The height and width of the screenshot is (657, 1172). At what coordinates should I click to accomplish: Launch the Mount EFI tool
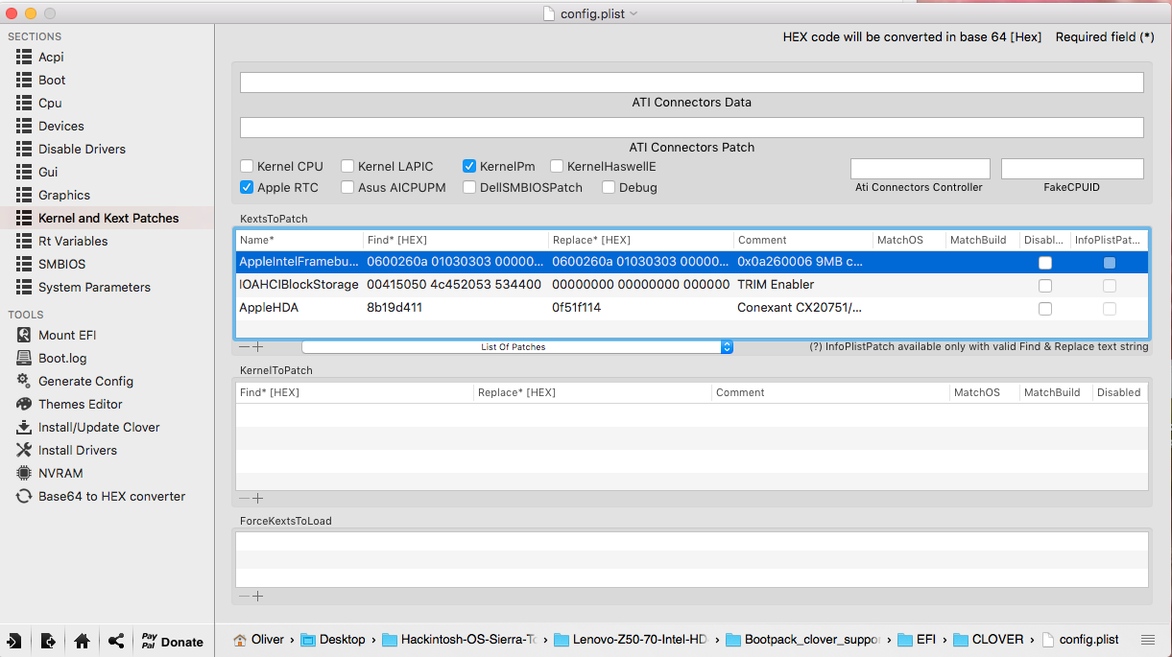67,335
